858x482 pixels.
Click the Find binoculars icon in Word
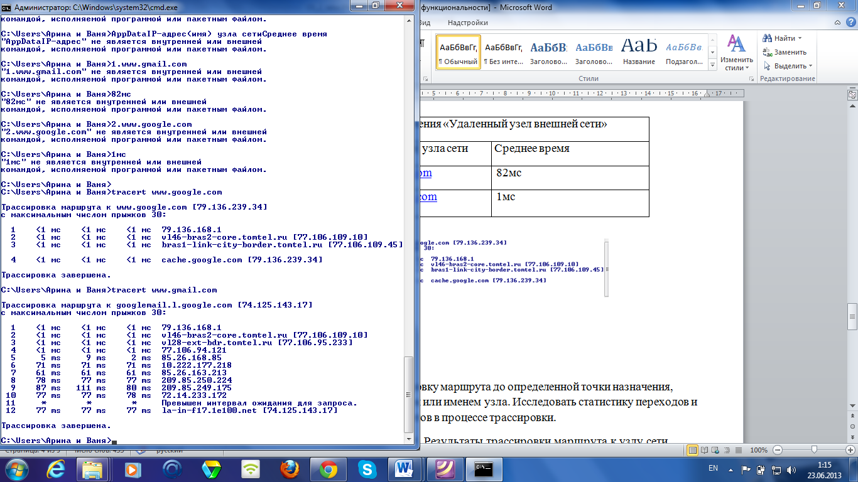coord(767,38)
